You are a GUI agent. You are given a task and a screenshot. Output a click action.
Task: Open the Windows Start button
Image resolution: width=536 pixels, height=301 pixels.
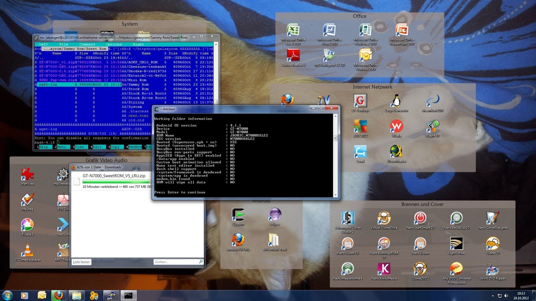pyautogui.click(x=7, y=295)
